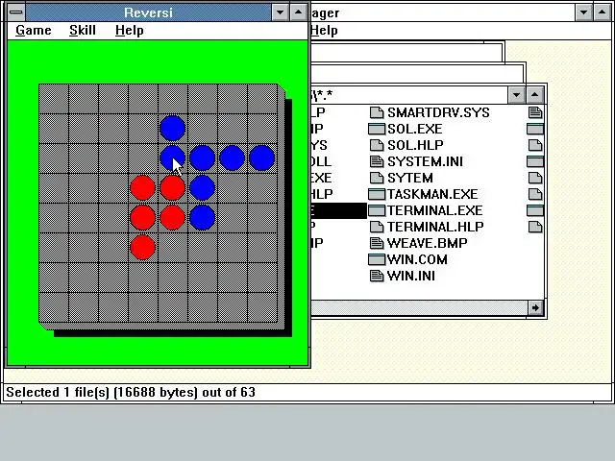Click the red disc directly above the lowest red disc
Image resolution: width=615 pixels, height=461 pixels.
(x=142, y=218)
